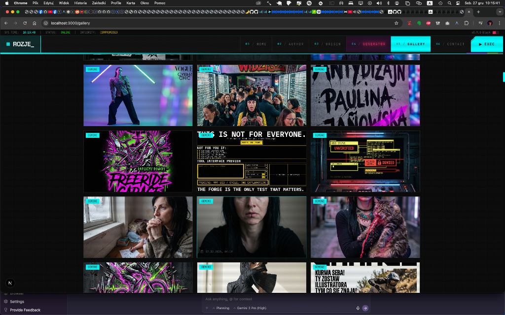The width and height of the screenshot is (505, 315).
Task: Open the Planning mode dropdown
Action: click(221, 308)
